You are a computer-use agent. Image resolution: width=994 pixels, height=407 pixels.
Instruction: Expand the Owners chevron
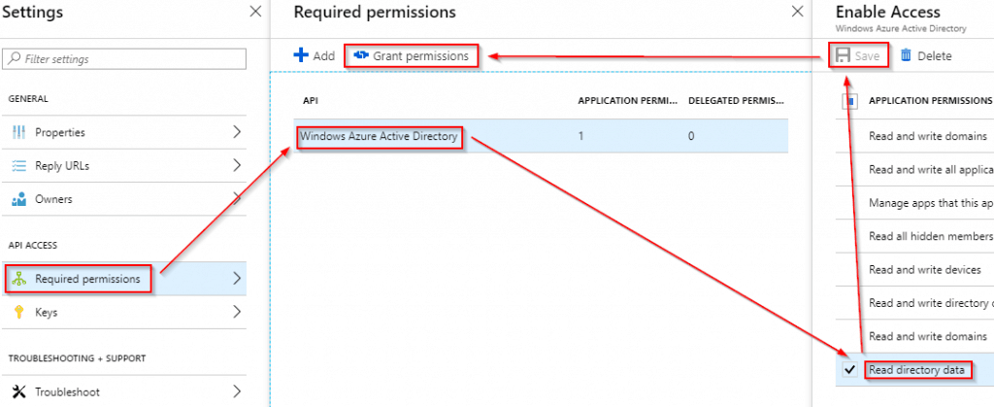coord(237,198)
